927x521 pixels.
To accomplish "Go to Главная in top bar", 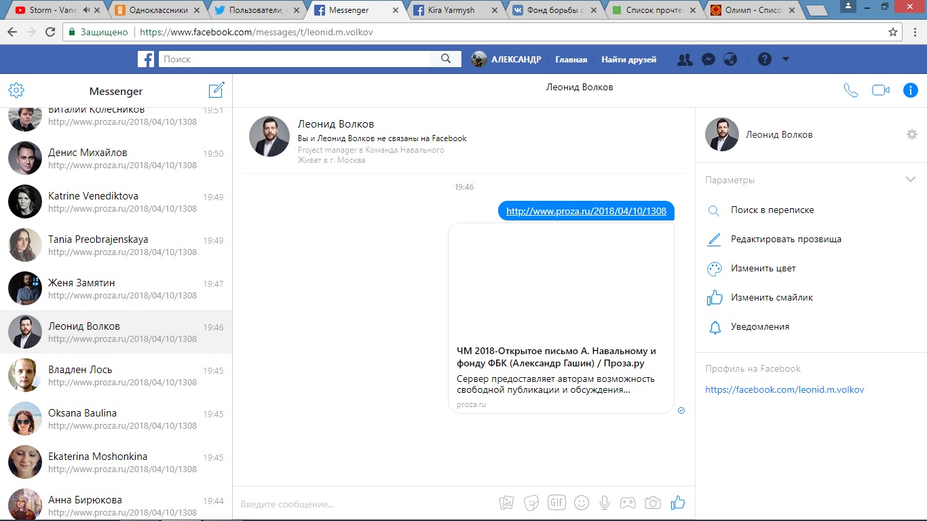I will pos(571,60).
